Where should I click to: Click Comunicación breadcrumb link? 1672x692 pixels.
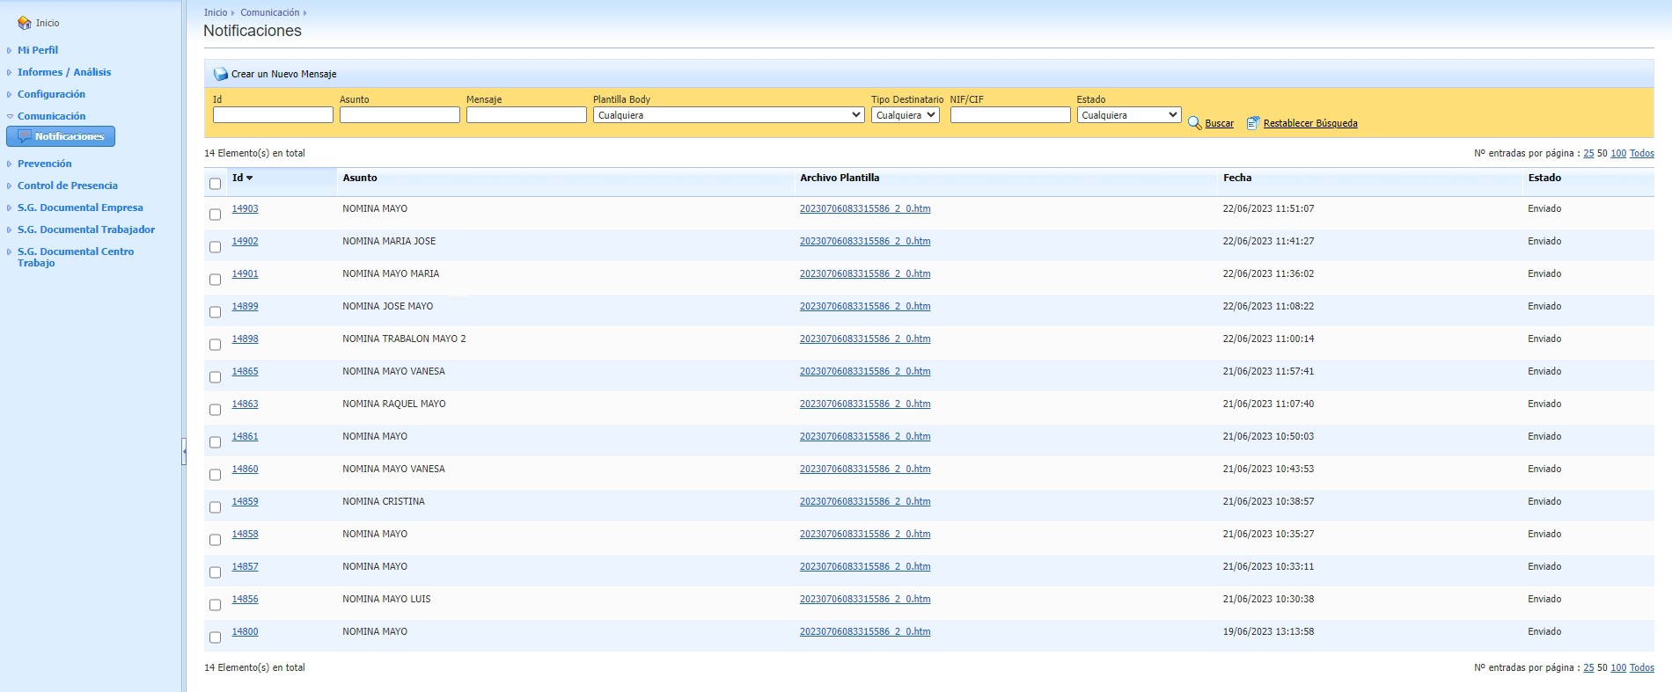270,12
